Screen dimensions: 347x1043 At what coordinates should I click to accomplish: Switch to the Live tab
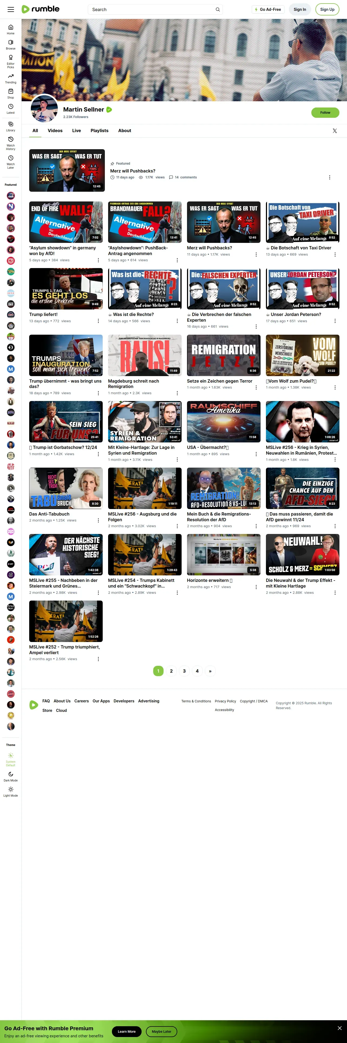pos(76,131)
